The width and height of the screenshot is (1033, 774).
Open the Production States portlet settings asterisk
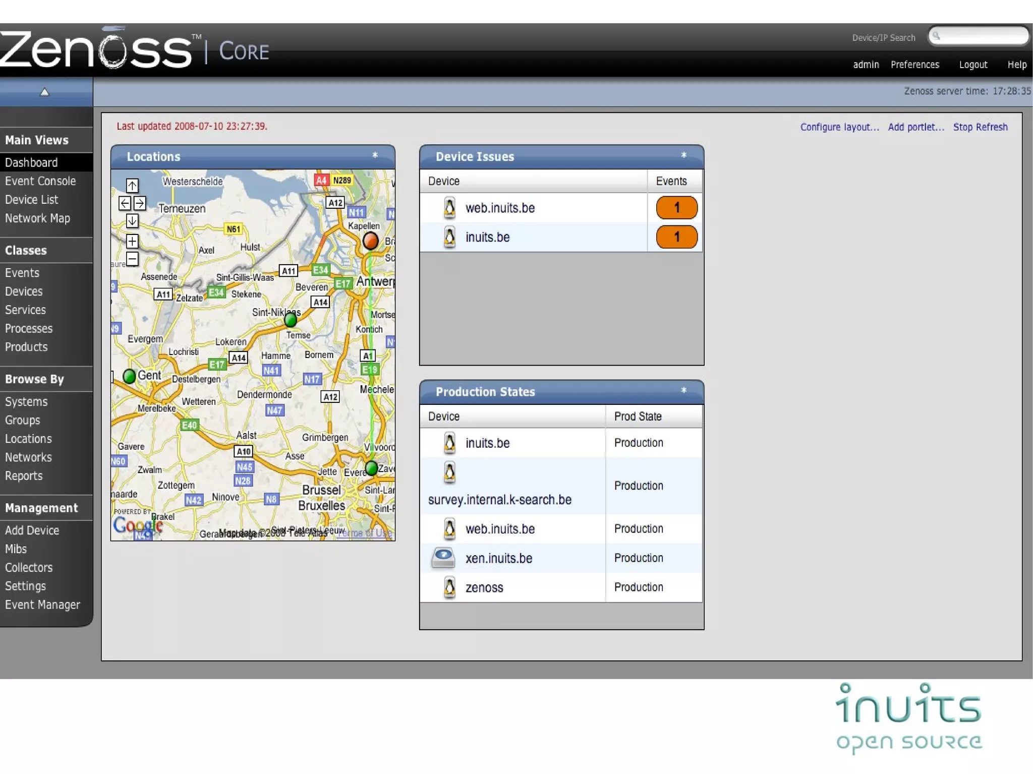click(x=683, y=390)
